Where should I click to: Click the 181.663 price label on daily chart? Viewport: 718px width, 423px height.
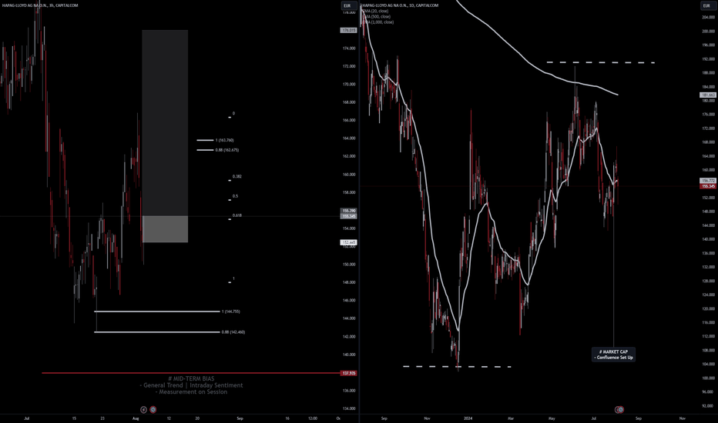coord(708,95)
